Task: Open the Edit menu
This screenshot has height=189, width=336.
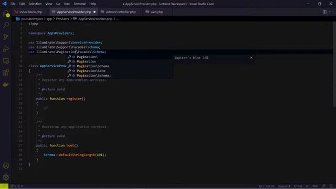Action: pyautogui.click(x=22, y=4)
